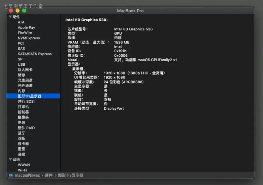Collapse the 网络 network section

pyautogui.click(x=11, y=160)
